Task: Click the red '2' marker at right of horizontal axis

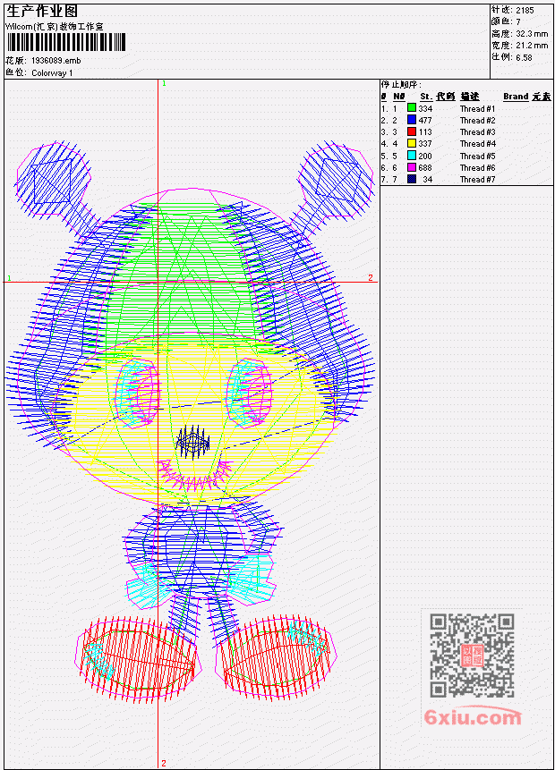Action: point(371,278)
